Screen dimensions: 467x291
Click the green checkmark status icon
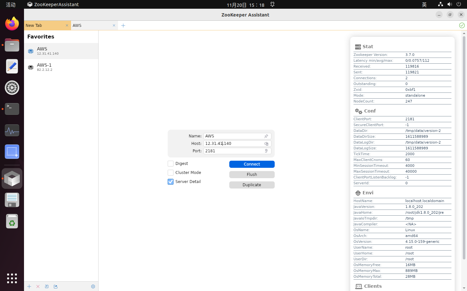pos(462,25)
